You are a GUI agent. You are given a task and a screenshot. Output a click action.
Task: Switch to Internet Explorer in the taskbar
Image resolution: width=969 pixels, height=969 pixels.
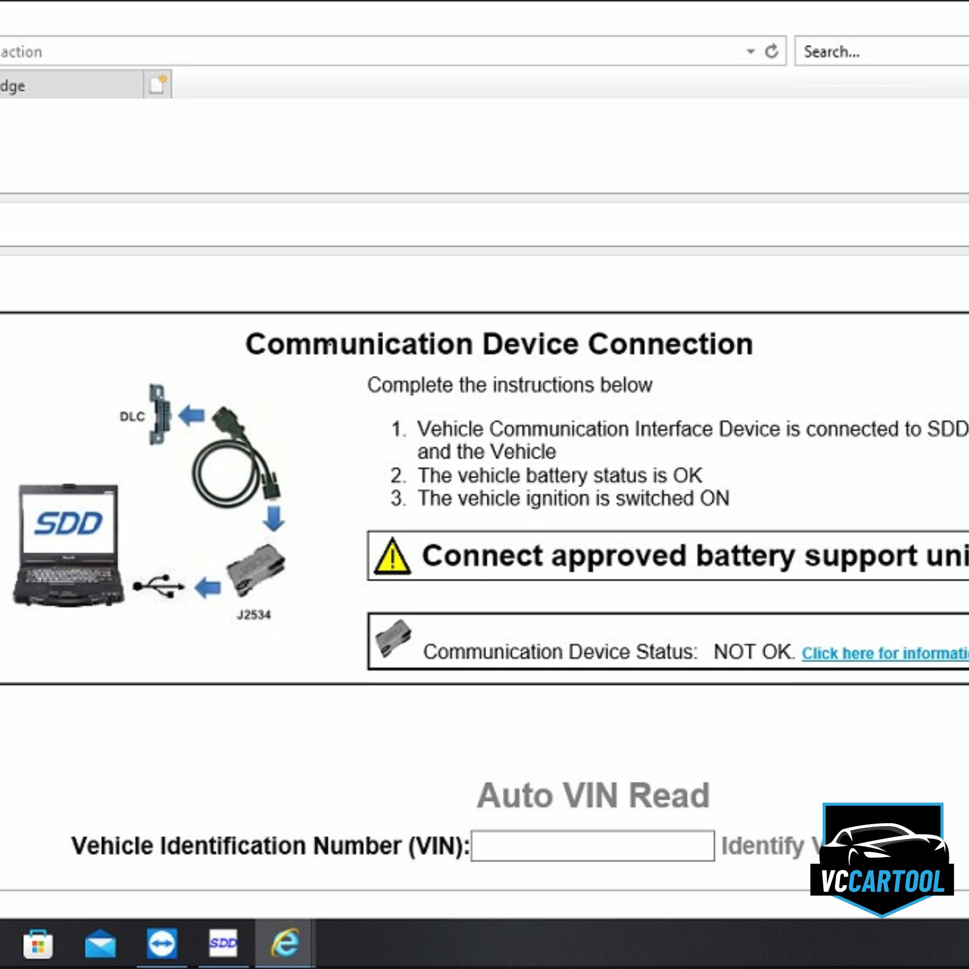[x=285, y=943]
